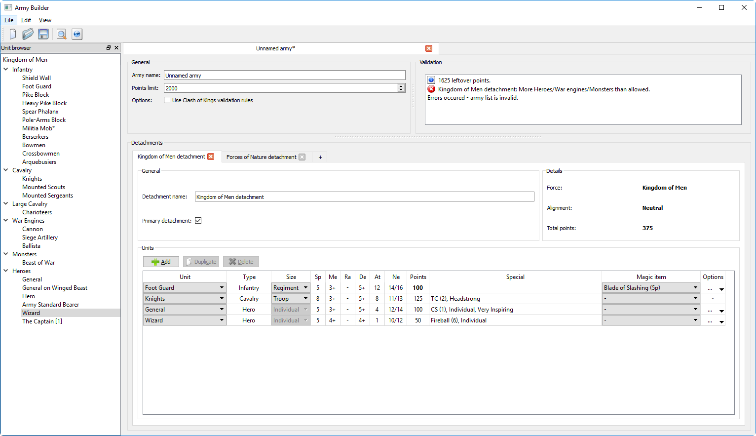Click the Points column header

[418, 277]
